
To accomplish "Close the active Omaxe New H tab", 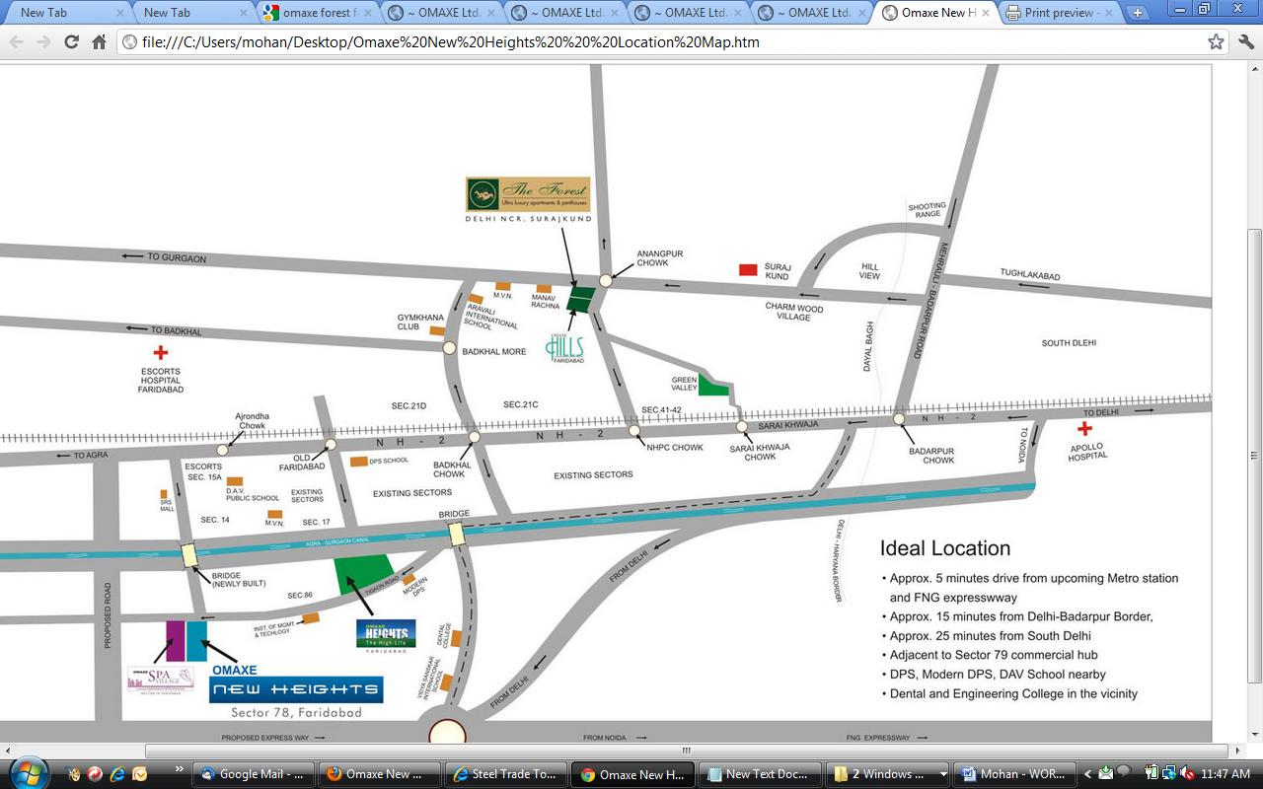I will point(984,13).
